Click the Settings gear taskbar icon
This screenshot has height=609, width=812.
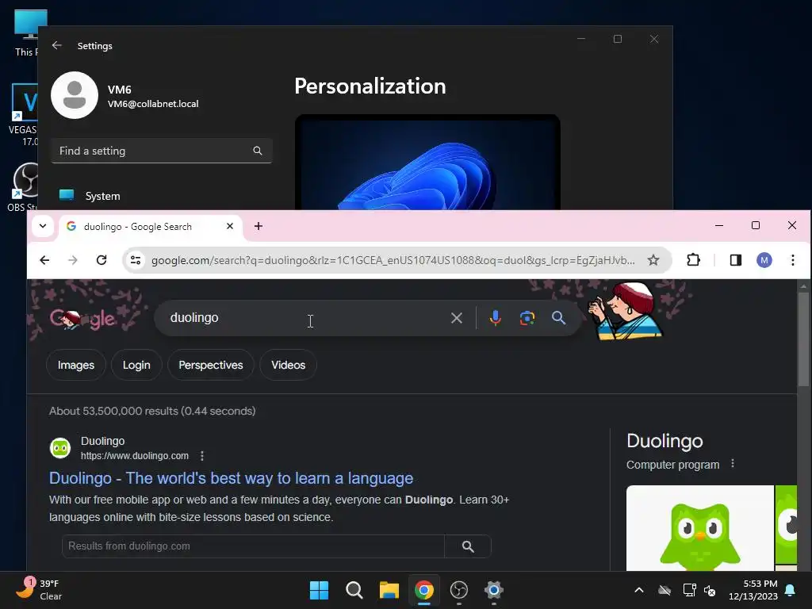point(493,590)
